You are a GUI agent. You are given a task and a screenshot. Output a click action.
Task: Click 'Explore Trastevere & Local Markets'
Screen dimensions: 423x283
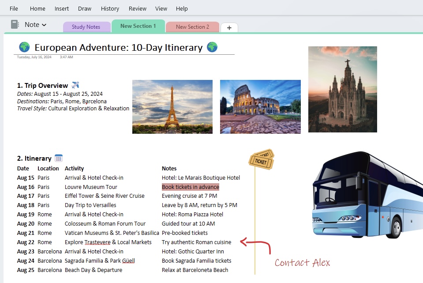coord(108,242)
